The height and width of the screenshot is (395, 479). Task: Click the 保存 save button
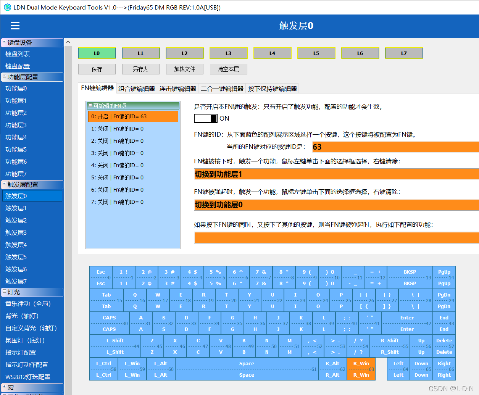[97, 69]
